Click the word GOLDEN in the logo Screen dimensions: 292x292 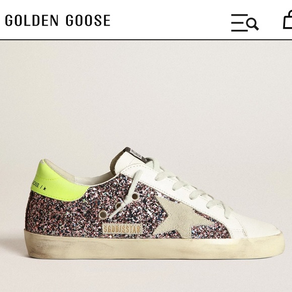[32, 20]
